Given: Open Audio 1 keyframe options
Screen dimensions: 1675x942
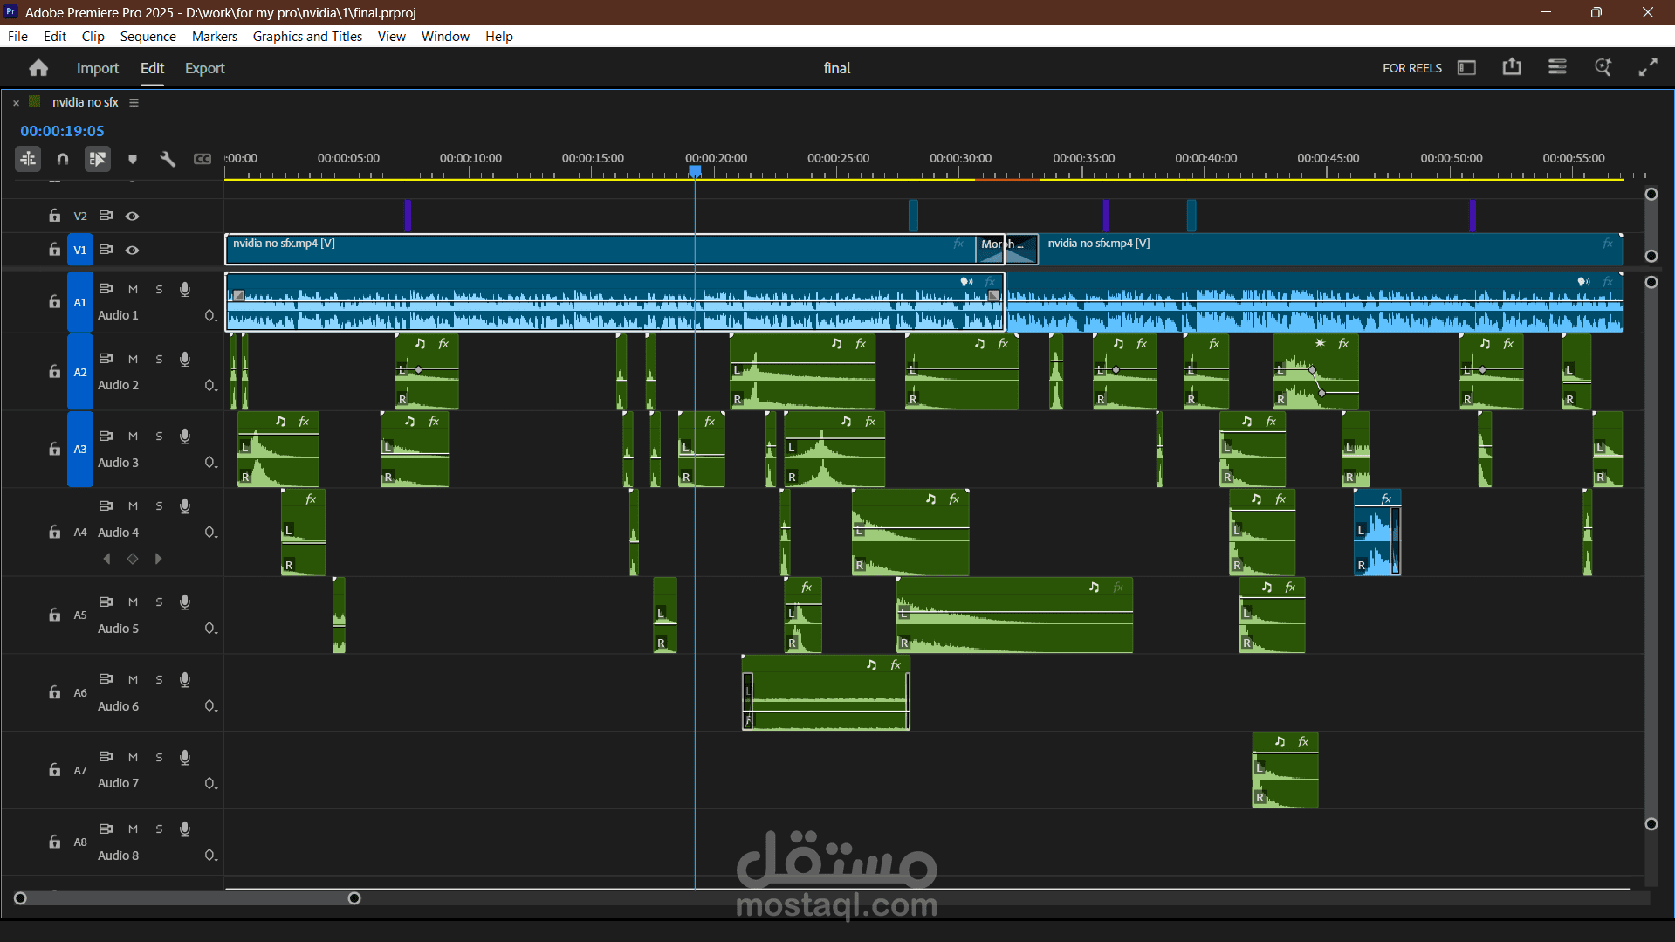Looking at the screenshot, I should 210,315.
